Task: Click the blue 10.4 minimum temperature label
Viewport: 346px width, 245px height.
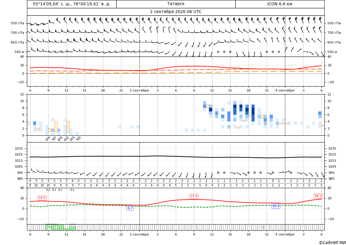Action: tap(276, 206)
